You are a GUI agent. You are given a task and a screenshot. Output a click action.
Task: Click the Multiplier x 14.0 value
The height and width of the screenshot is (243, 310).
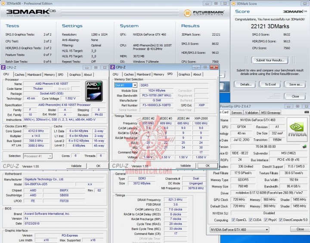tap(36, 136)
